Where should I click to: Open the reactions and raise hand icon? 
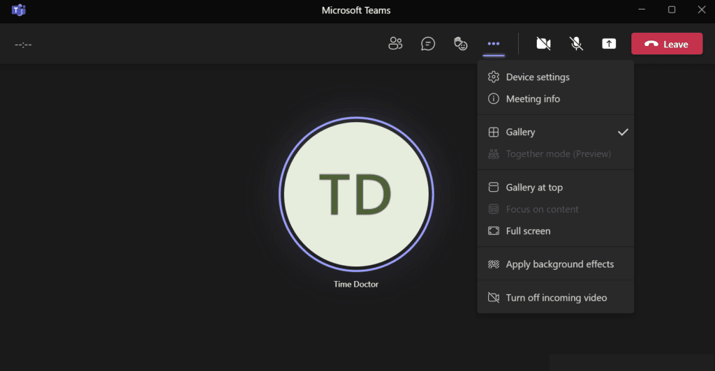[460, 44]
